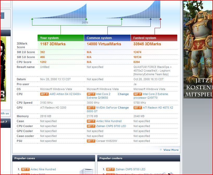Viewport: 213px width, 175px height.
Task: Click the Pro user row label
Action: (23, 84)
